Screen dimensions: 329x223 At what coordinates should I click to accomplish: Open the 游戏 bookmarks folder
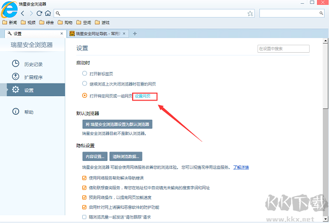click(102, 23)
